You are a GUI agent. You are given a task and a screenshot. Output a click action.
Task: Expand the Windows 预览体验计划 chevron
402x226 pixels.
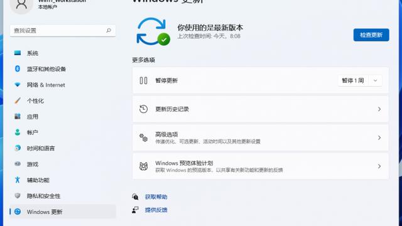coord(379,166)
